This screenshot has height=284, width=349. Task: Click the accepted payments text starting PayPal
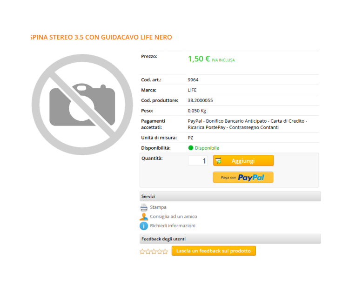[247, 124]
